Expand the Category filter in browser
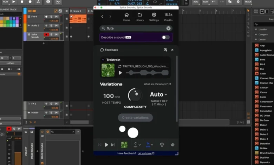The width and height of the screenshot is (274, 165). (263, 34)
